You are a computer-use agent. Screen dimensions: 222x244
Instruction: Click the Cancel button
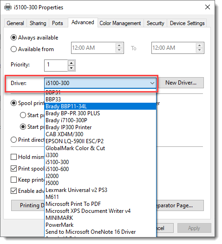pyautogui.click(x=165, y=228)
